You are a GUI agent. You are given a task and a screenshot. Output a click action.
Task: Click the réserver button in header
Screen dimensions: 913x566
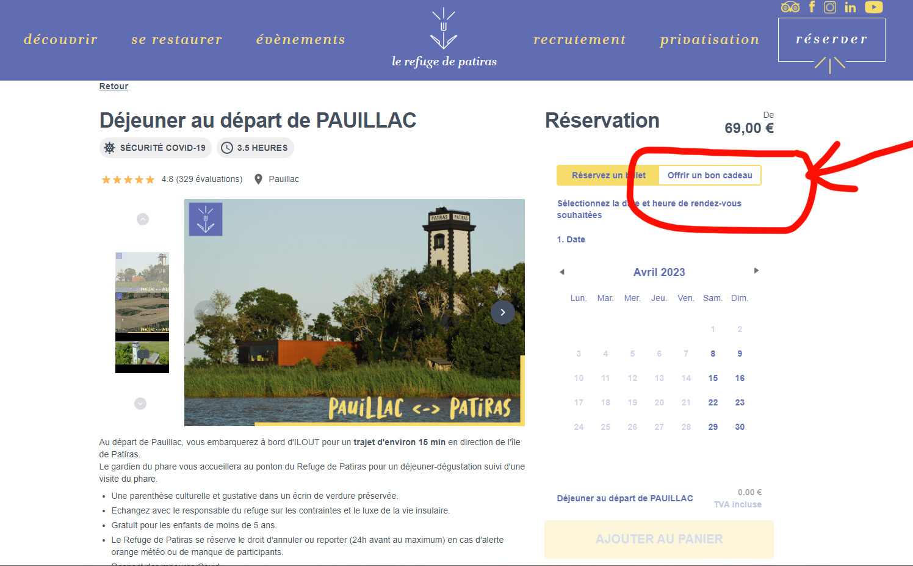coord(831,40)
